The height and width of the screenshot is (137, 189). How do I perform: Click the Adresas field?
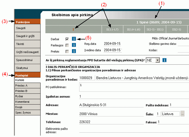pyautogui.click(x=111, y=105)
